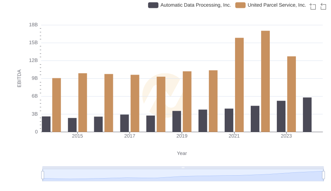331x191 pixels.
Task: Toggle Automatic Data Processing legend swatch
Action: 153,5
